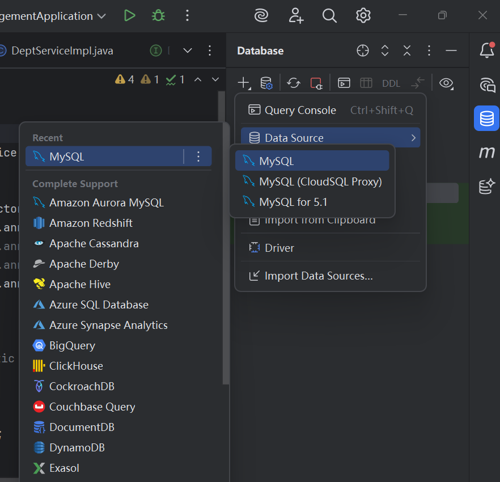500x482 pixels.
Task: Select Azure SQL Database
Action: (x=118, y=305)
